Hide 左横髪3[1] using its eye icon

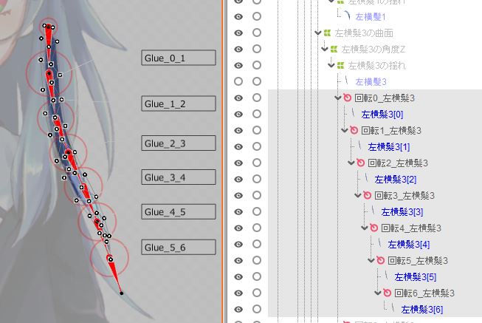(238, 147)
